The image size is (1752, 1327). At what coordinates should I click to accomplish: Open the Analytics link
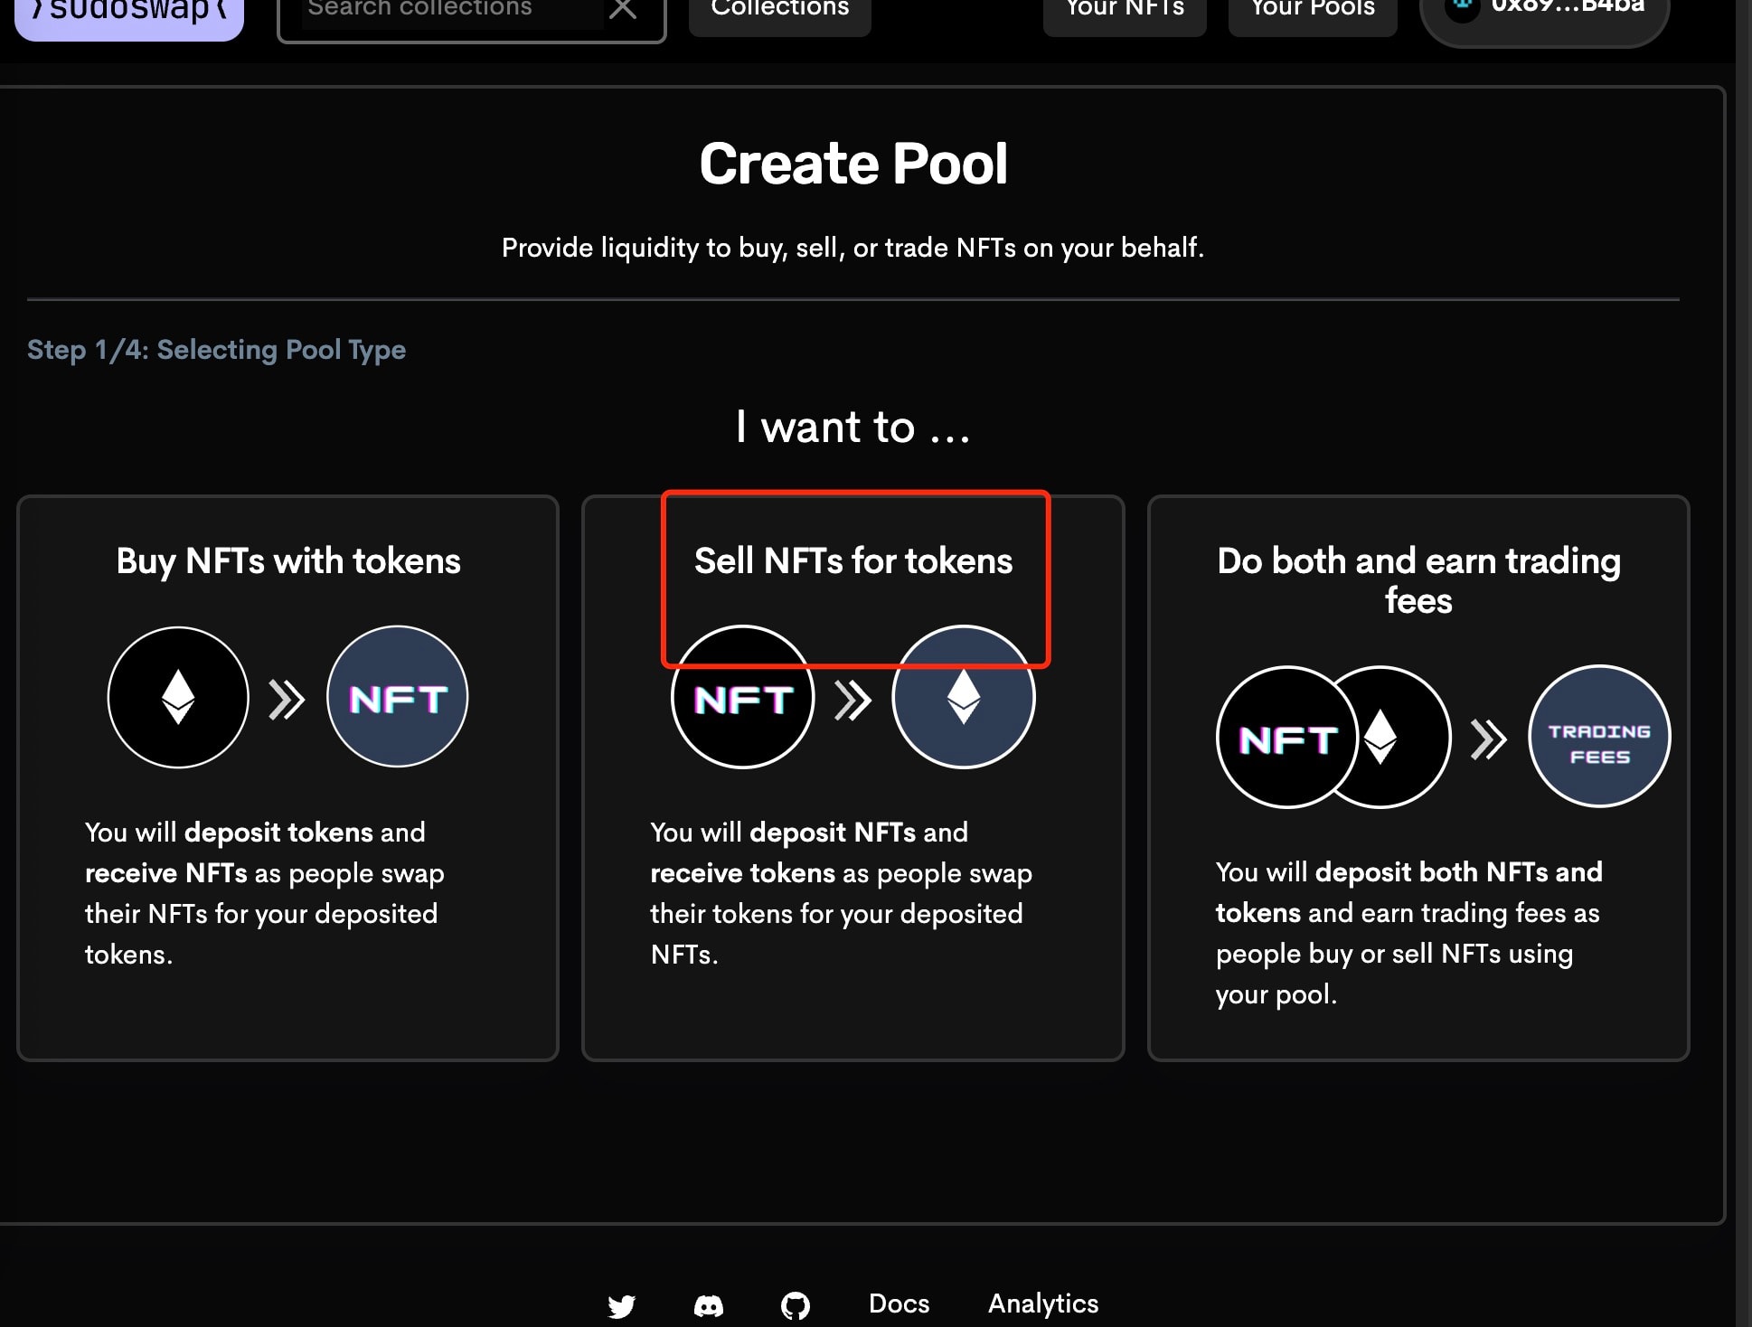tap(1042, 1303)
